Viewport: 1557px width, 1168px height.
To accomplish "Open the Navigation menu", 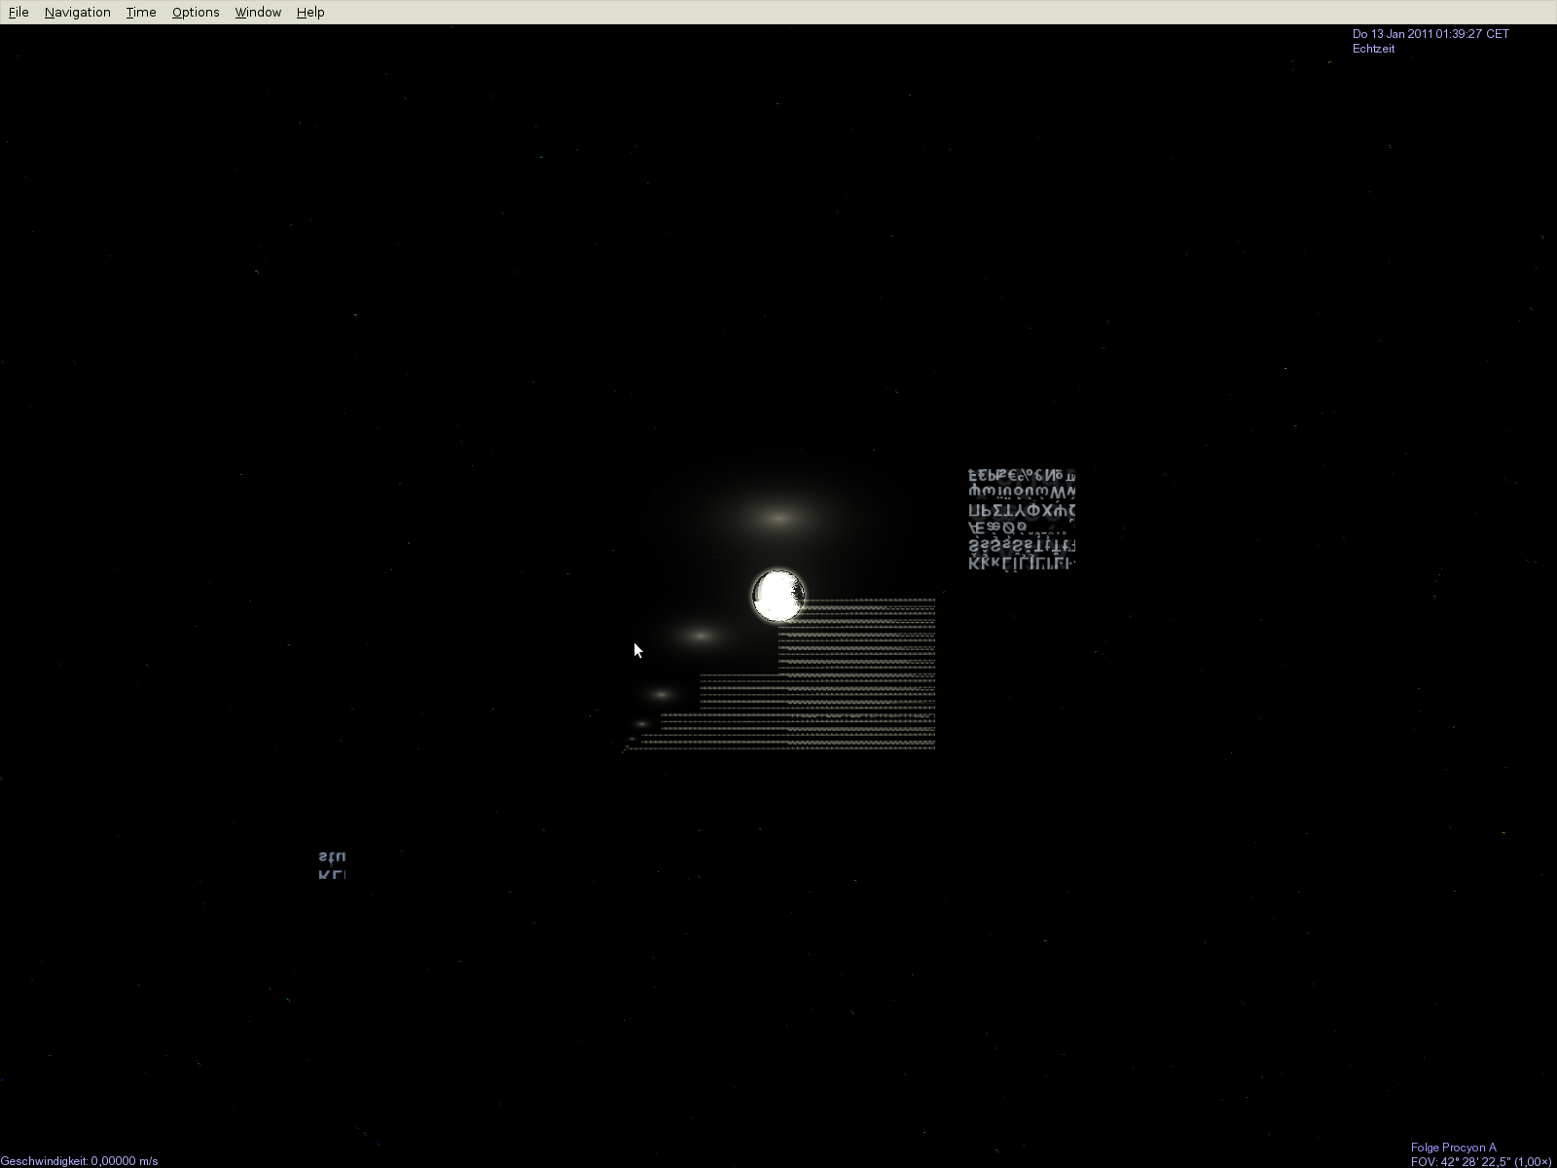I will pos(77,13).
